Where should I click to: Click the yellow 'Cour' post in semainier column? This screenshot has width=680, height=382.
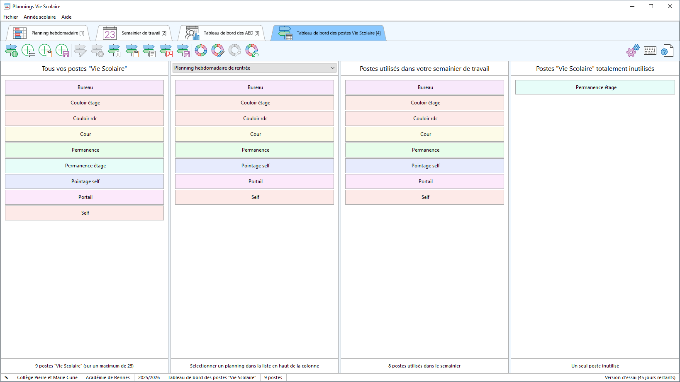(425, 134)
